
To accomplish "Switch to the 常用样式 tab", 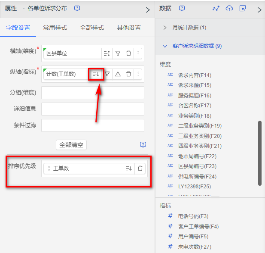I will (x=55, y=28).
